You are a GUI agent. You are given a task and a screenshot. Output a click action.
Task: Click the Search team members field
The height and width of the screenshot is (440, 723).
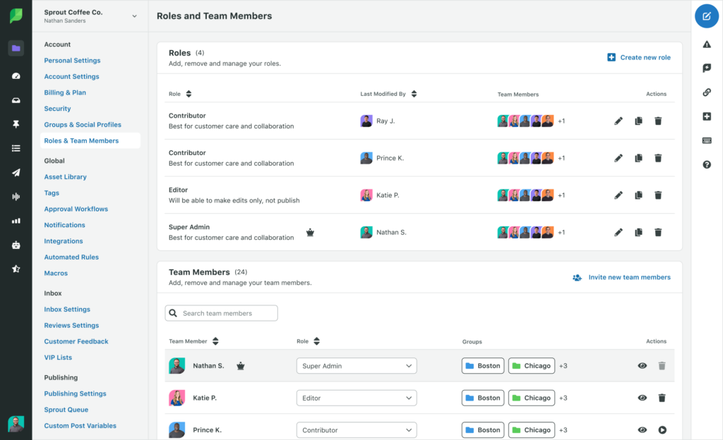pos(222,313)
